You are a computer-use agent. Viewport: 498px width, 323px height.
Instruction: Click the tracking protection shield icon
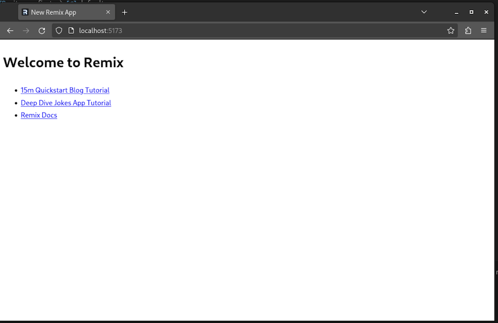[58, 31]
